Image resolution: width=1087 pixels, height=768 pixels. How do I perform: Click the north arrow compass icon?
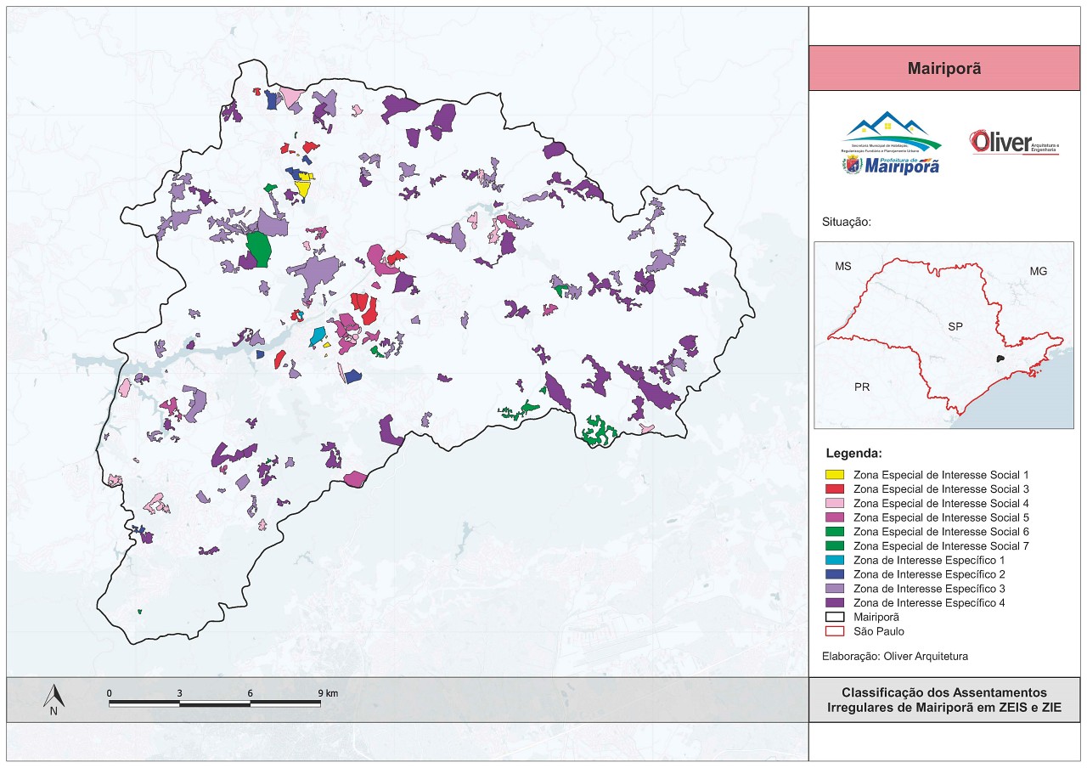pyautogui.click(x=54, y=699)
